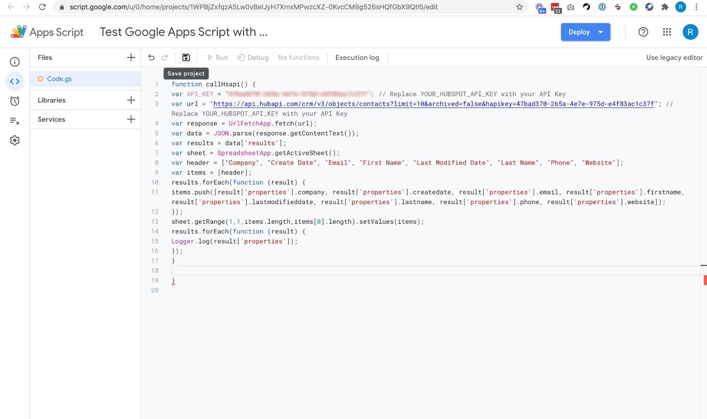This screenshot has height=419, width=707.
Task: Open the Editor code icon in sidebar
Action: [x=15, y=81]
